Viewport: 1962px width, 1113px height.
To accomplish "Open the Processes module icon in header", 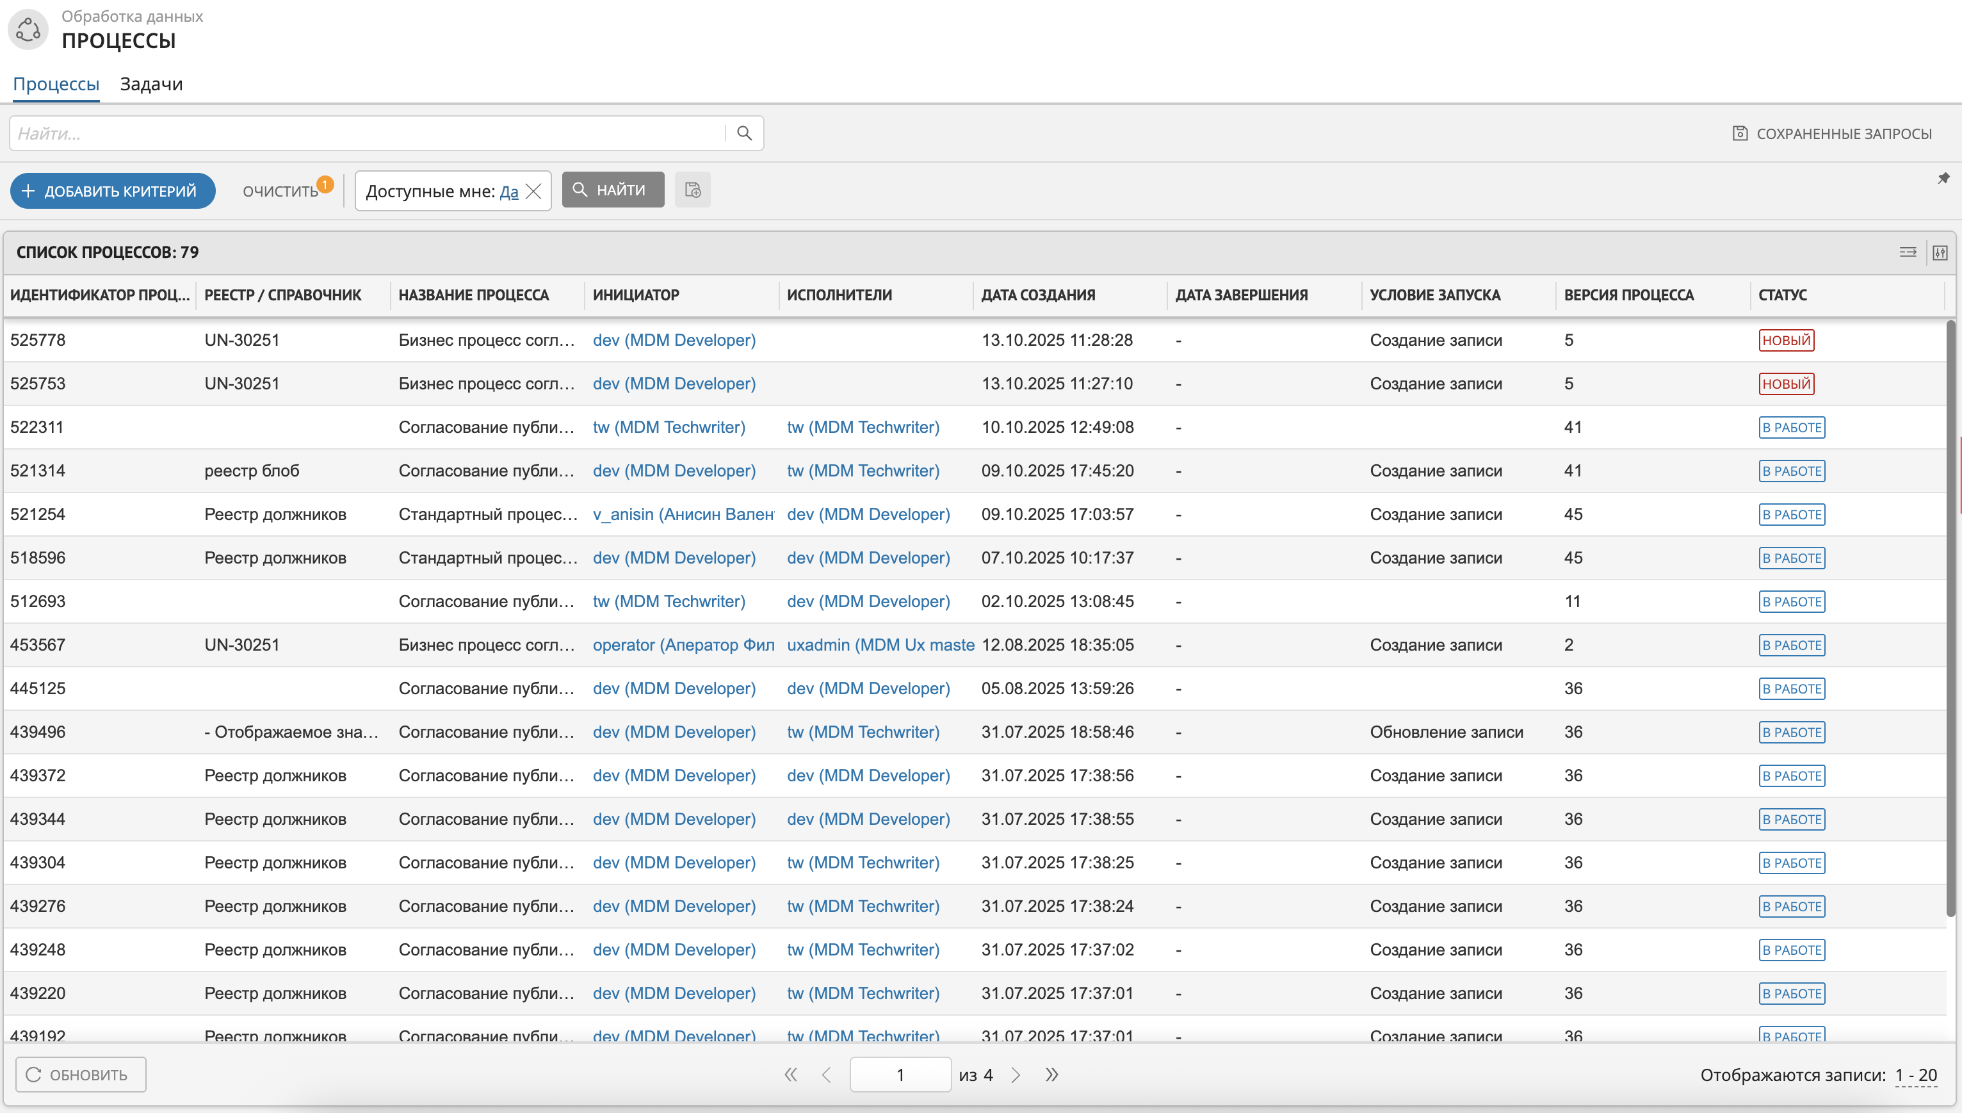I will tap(28, 30).
